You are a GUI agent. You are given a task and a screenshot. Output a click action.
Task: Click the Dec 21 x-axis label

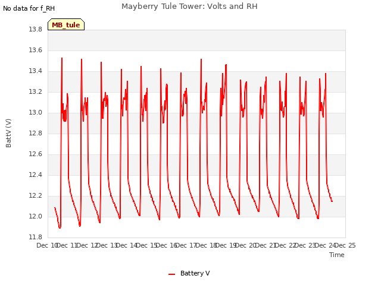click(x=266, y=245)
